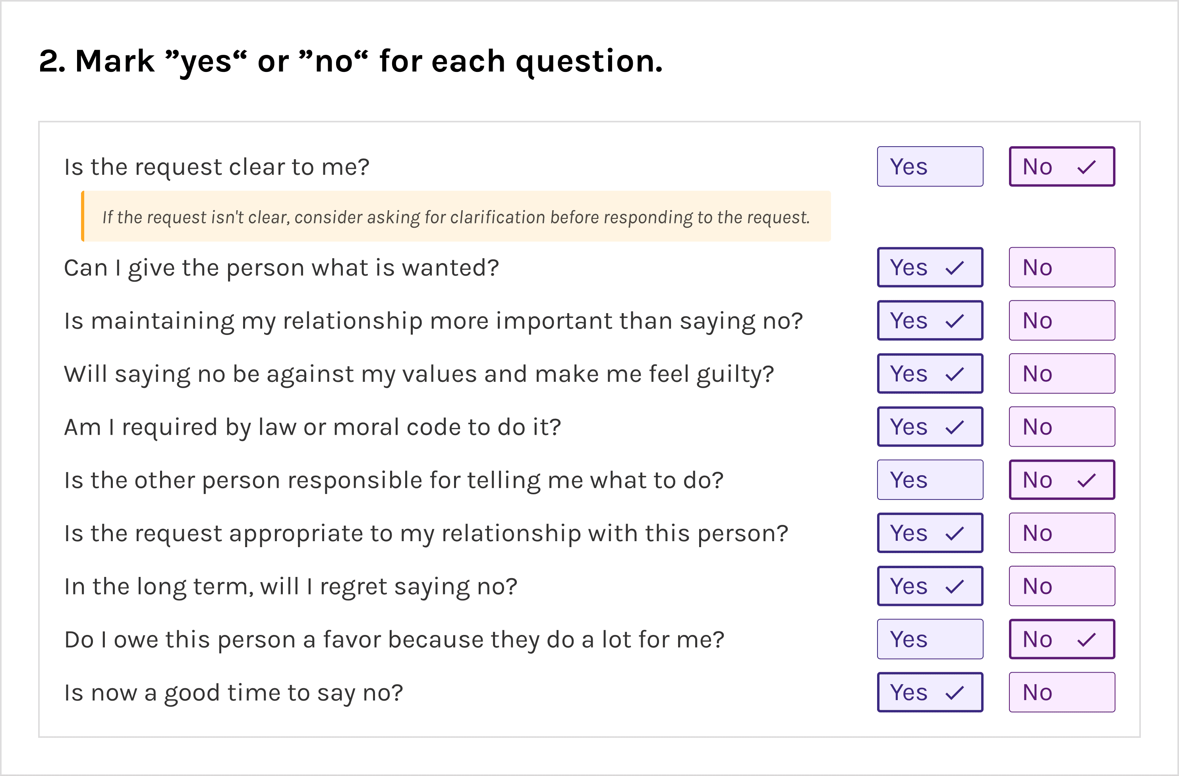Mark Yes for required by law question
The height and width of the screenshot is (776, 1179).
pos(930,427)
